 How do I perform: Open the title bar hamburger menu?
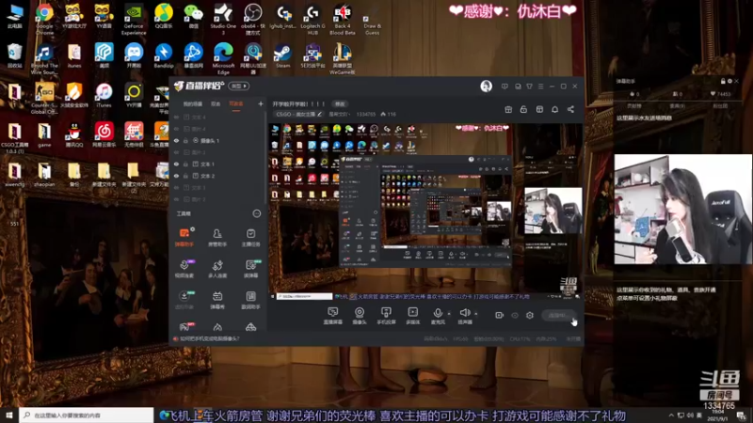pyautogui.click(x=540, y=86)
